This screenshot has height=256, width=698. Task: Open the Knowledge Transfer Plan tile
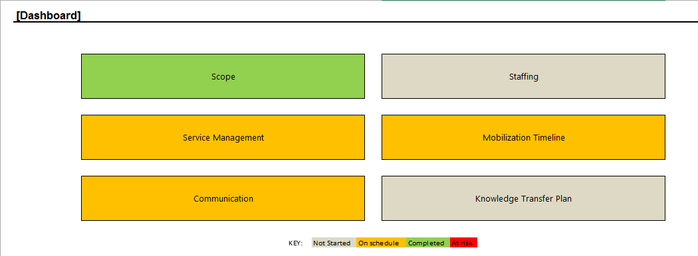(524, 198)
